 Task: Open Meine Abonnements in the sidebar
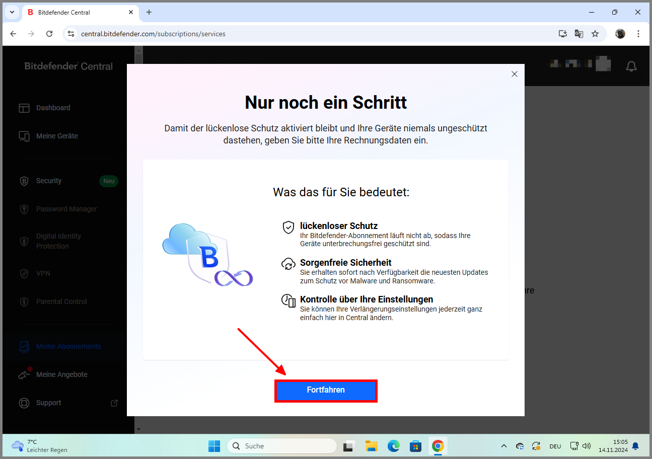[x=68, y=346]
